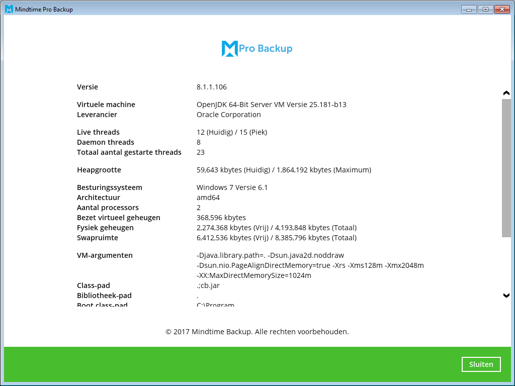Click the version value 8.1.1.106
This screenshot has height=386, width=515.
pos(212,87)
